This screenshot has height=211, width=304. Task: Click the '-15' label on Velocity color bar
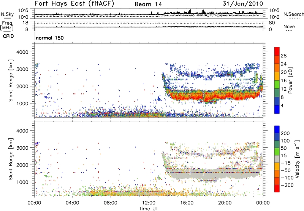(286, 163)
